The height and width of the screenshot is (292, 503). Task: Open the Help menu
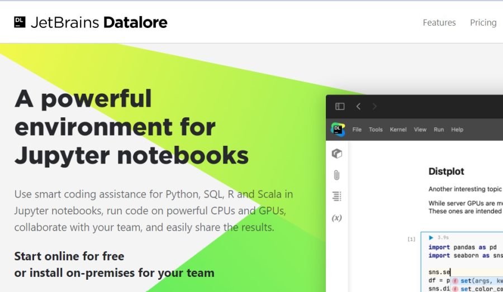(457, 130)
